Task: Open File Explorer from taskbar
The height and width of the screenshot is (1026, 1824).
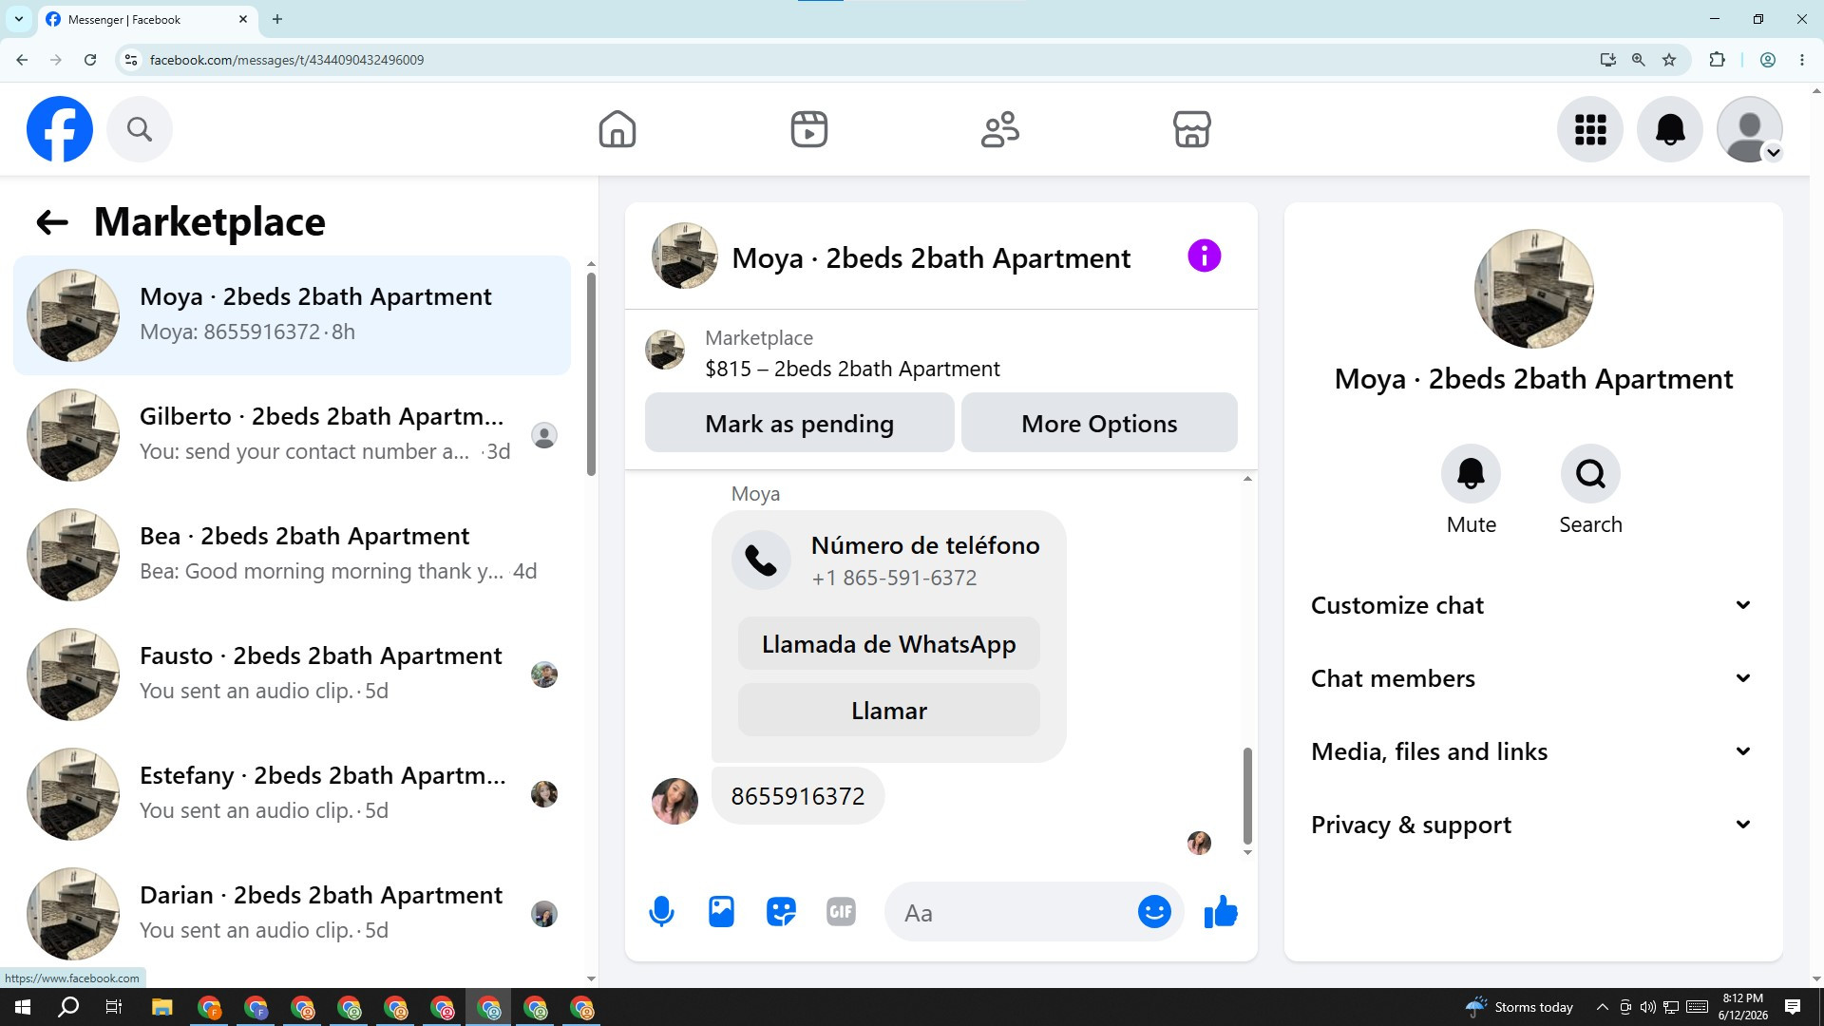Action: (x=161, y=1007)
